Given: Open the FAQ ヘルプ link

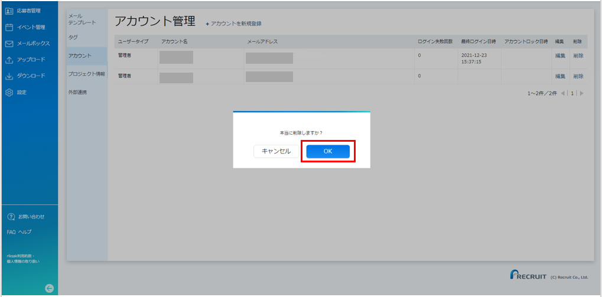Looking at the screenshot, I should [x=19, y=232].
